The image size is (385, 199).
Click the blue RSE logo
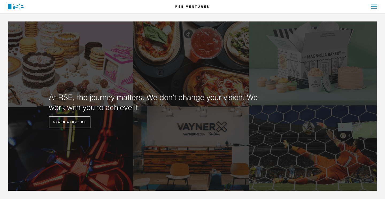point(16,7)
